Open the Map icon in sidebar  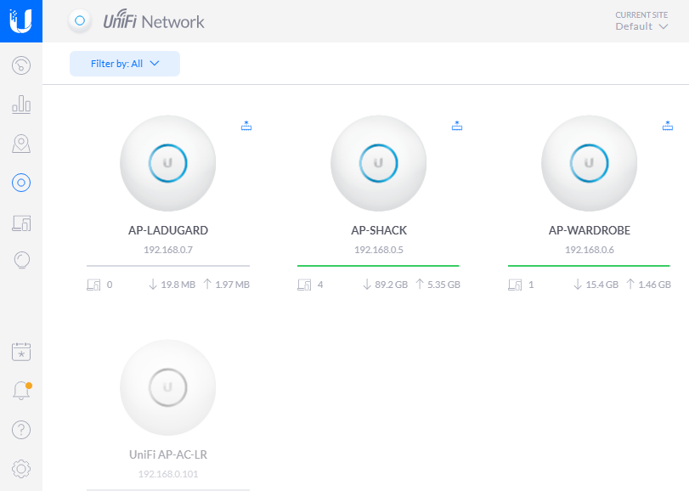(x=21, y=144)
